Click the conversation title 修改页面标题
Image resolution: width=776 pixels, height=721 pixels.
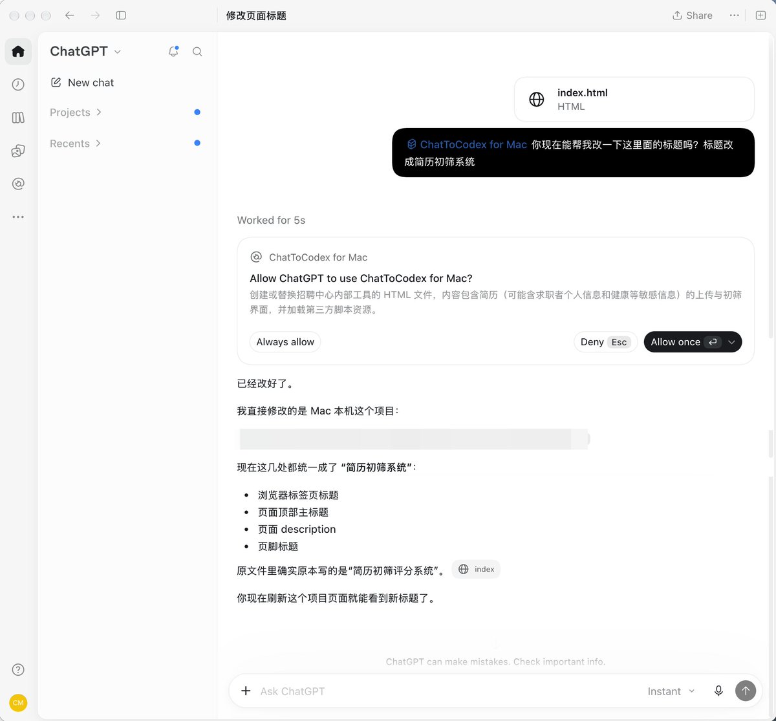256,16
